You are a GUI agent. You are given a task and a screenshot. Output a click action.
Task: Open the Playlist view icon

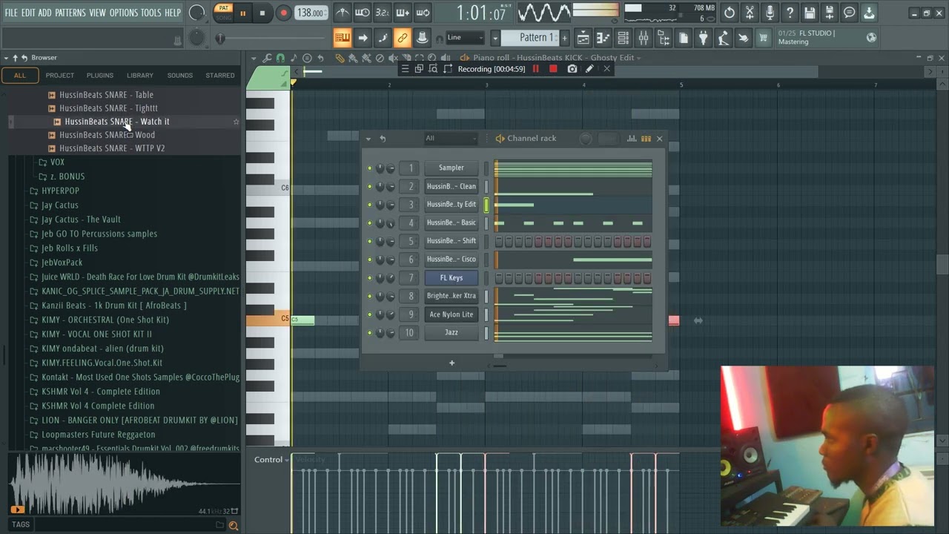point(583,38)
